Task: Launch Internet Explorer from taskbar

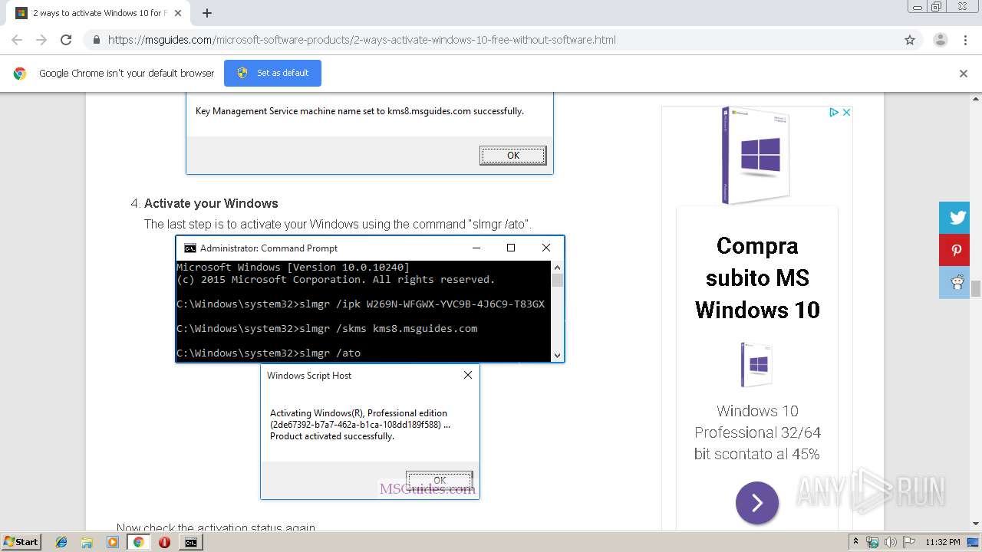Action: point(61,542)
